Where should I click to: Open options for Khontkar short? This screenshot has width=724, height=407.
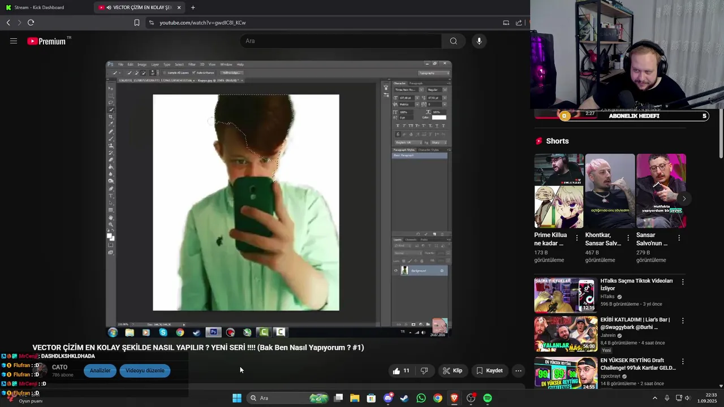[628, 238]
